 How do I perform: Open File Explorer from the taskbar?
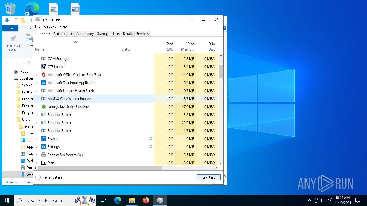pos(132,200)
